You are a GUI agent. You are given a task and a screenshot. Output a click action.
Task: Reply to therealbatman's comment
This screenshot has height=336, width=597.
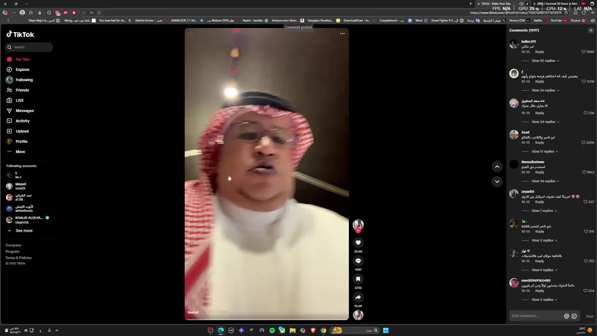(x=540, y=172)
